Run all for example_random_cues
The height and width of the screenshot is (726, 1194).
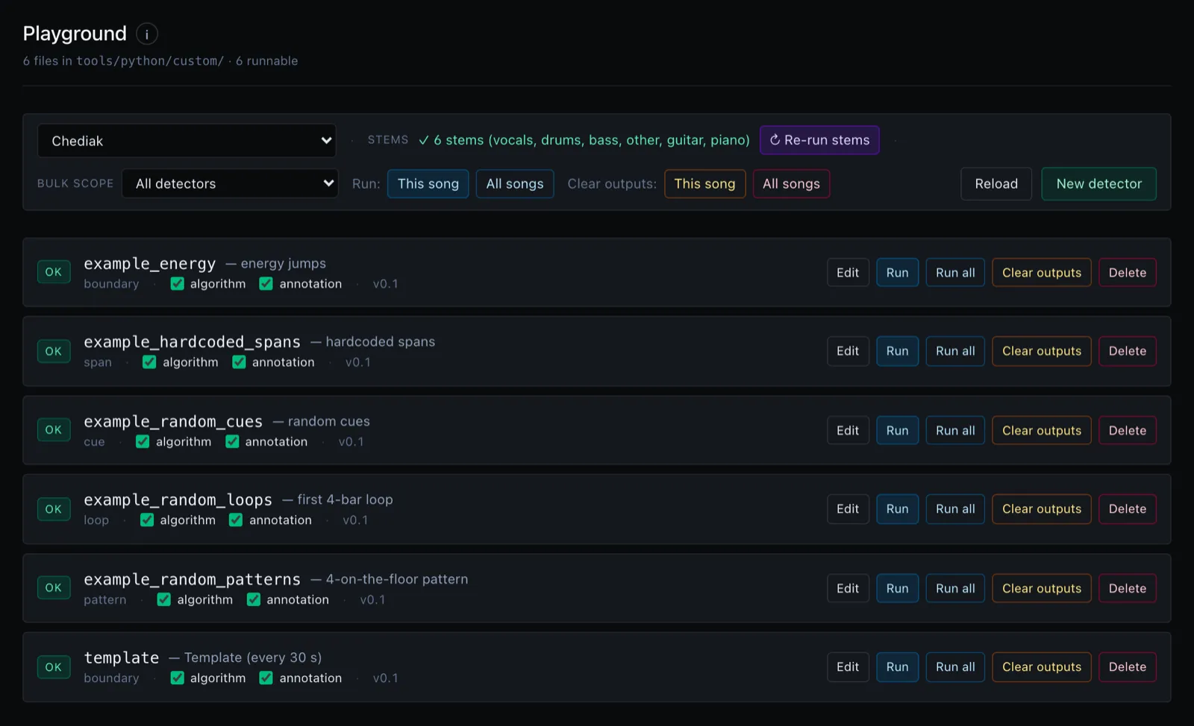tap(956, 431)
